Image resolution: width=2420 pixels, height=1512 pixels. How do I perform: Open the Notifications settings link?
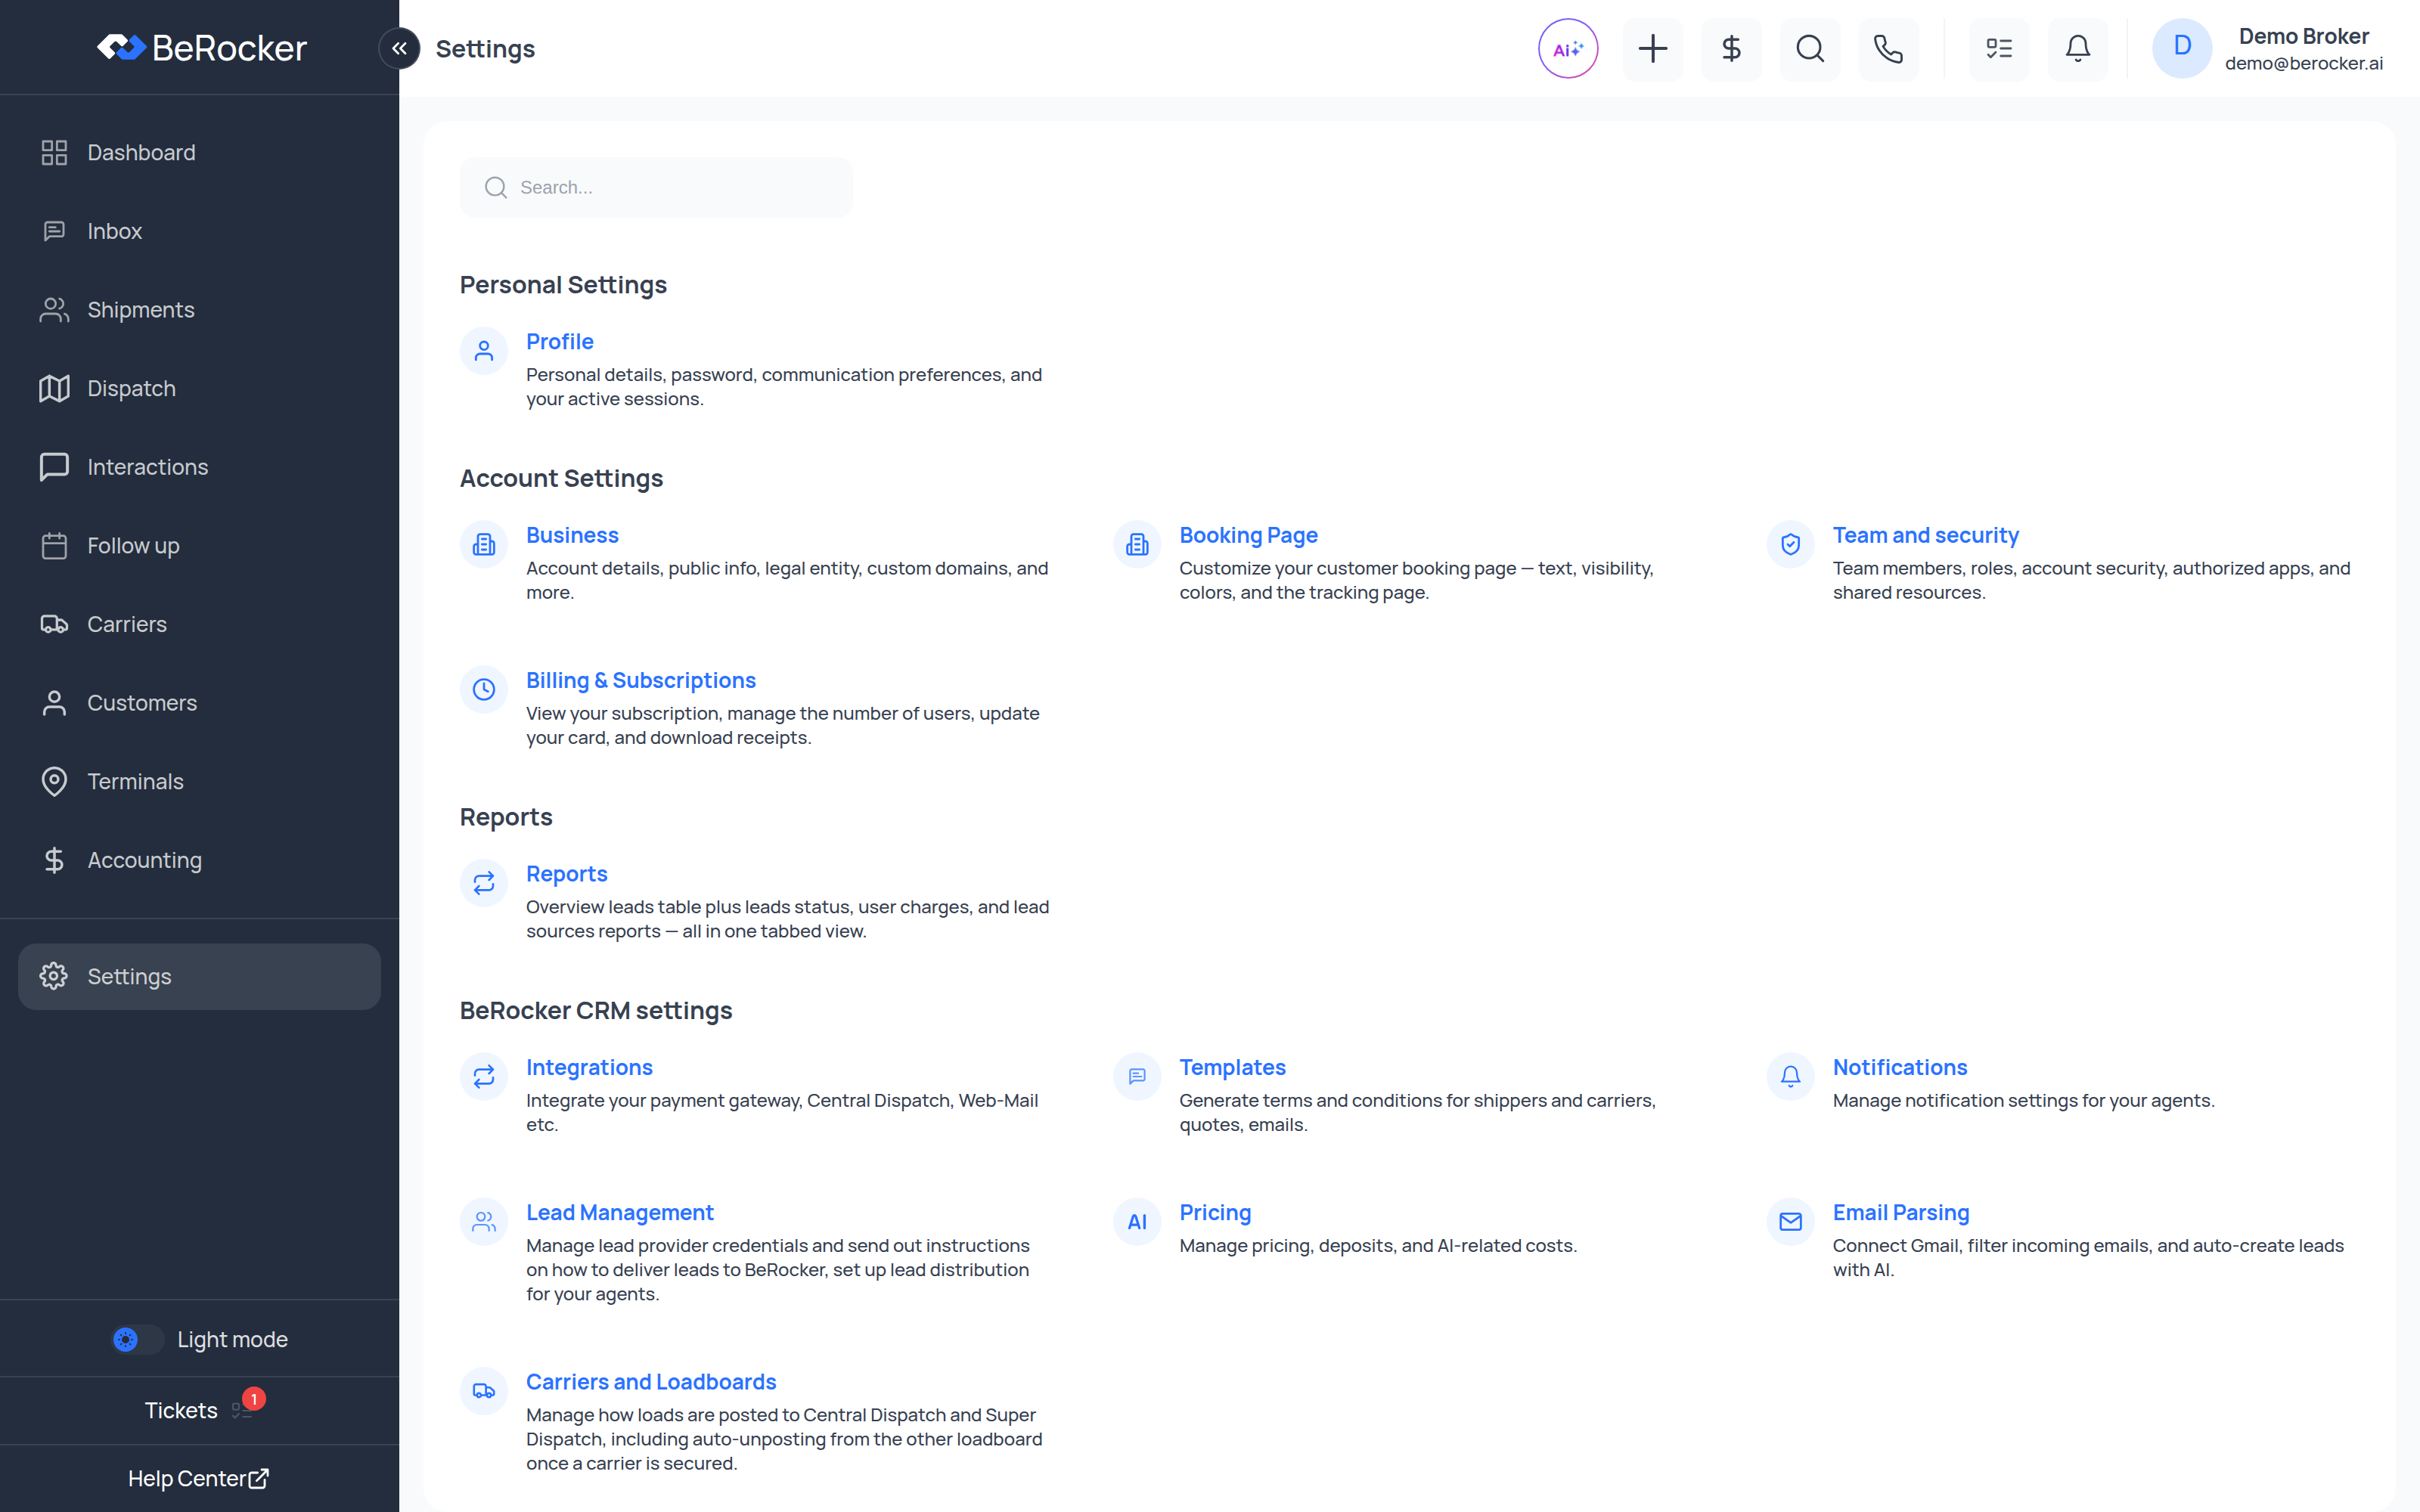[x=1899, y=1067]
